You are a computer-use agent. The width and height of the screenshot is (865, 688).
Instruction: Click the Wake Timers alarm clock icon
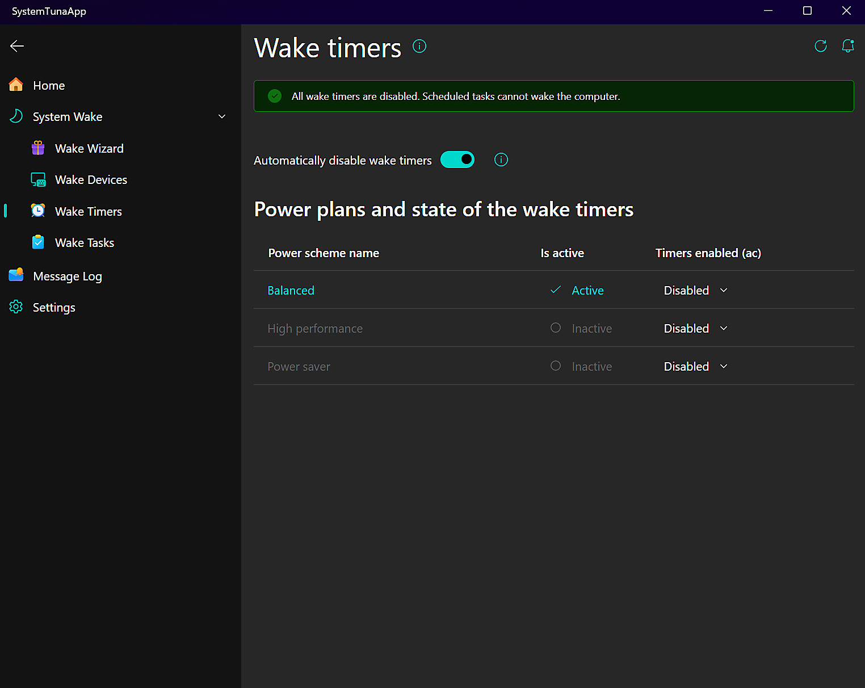pos(37,211)
